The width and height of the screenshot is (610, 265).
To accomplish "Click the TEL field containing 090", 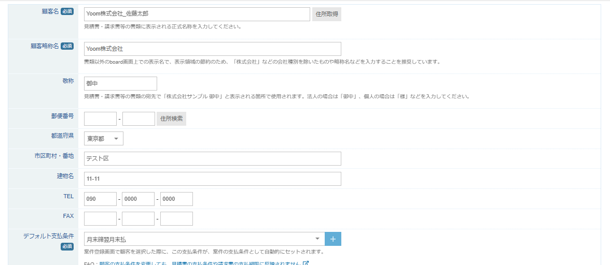I will click(101, 199).
